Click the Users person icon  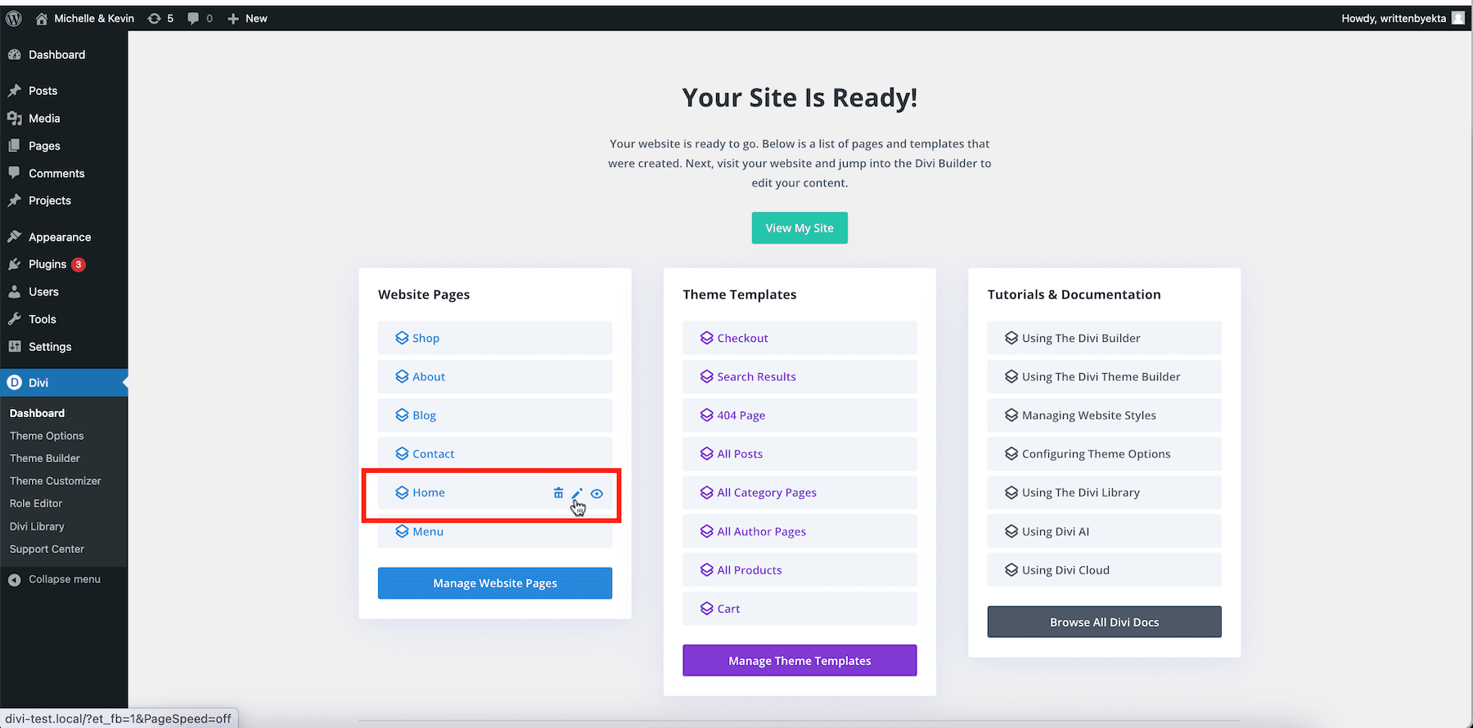point(15,292)
